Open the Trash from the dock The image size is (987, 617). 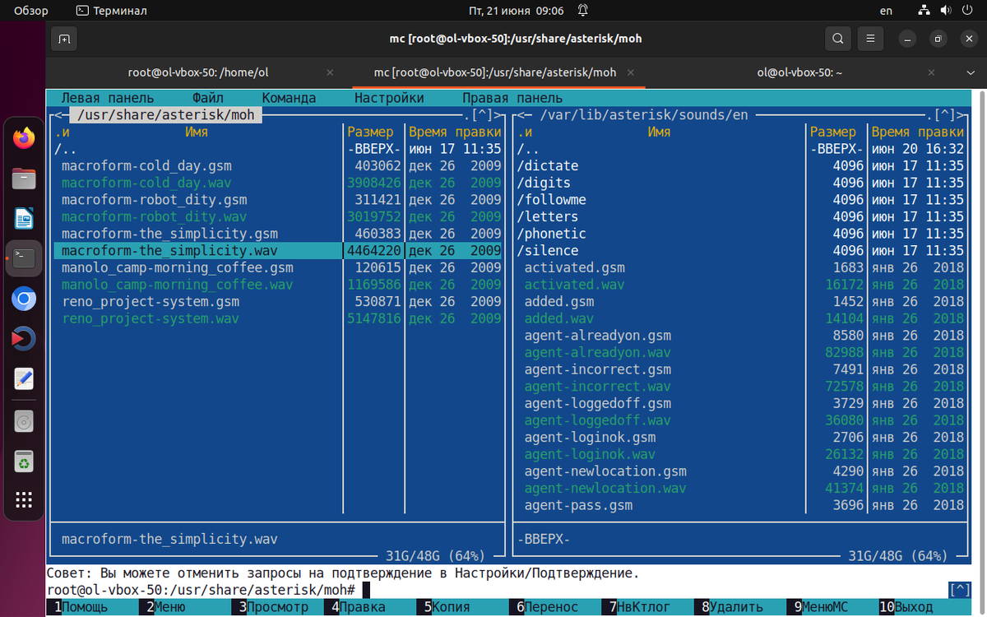[x=24, y=462]
